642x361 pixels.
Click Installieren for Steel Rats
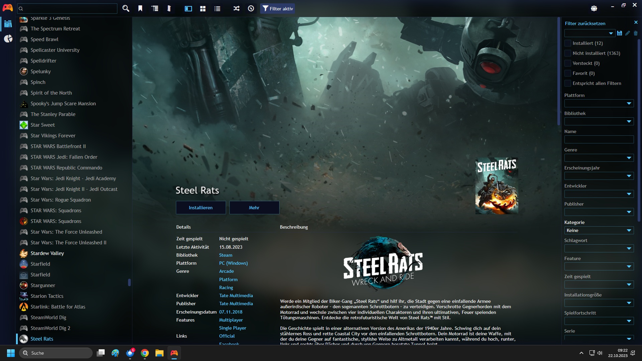(201, 207)
